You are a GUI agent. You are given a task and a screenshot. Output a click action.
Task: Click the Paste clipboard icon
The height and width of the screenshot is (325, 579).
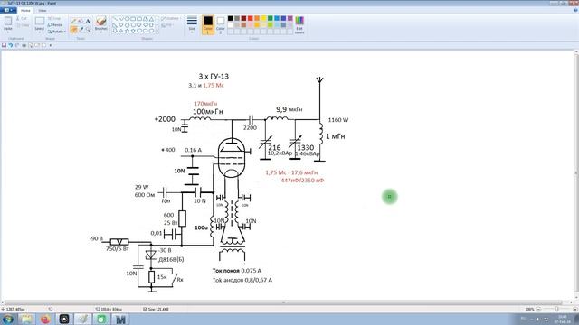tap(8, 22)
